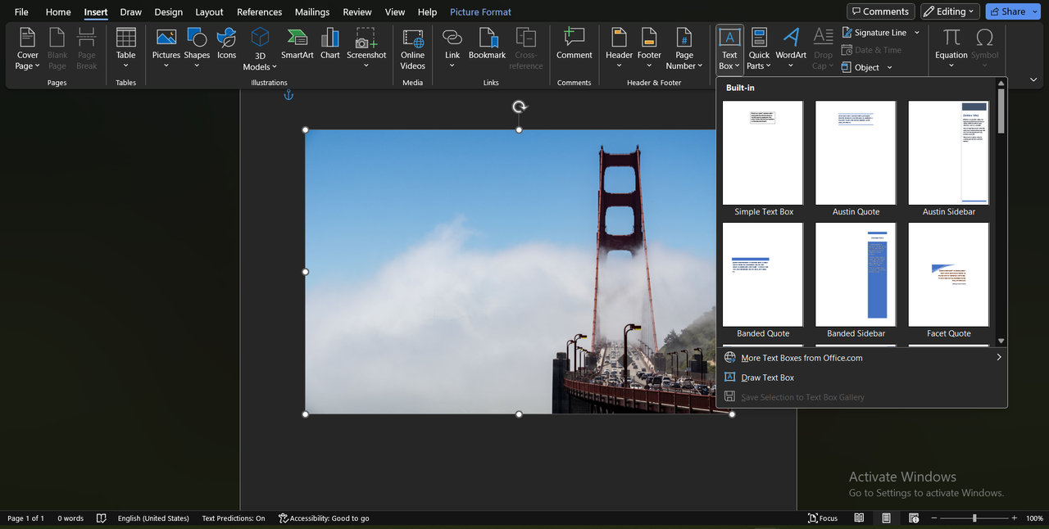Click the zoom slider handle
This screenshot has width=1049, height=529.
click(x=974, y=518)
